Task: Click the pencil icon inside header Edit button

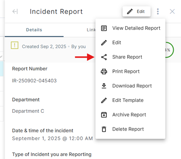Action: click(x=130, y=12)
